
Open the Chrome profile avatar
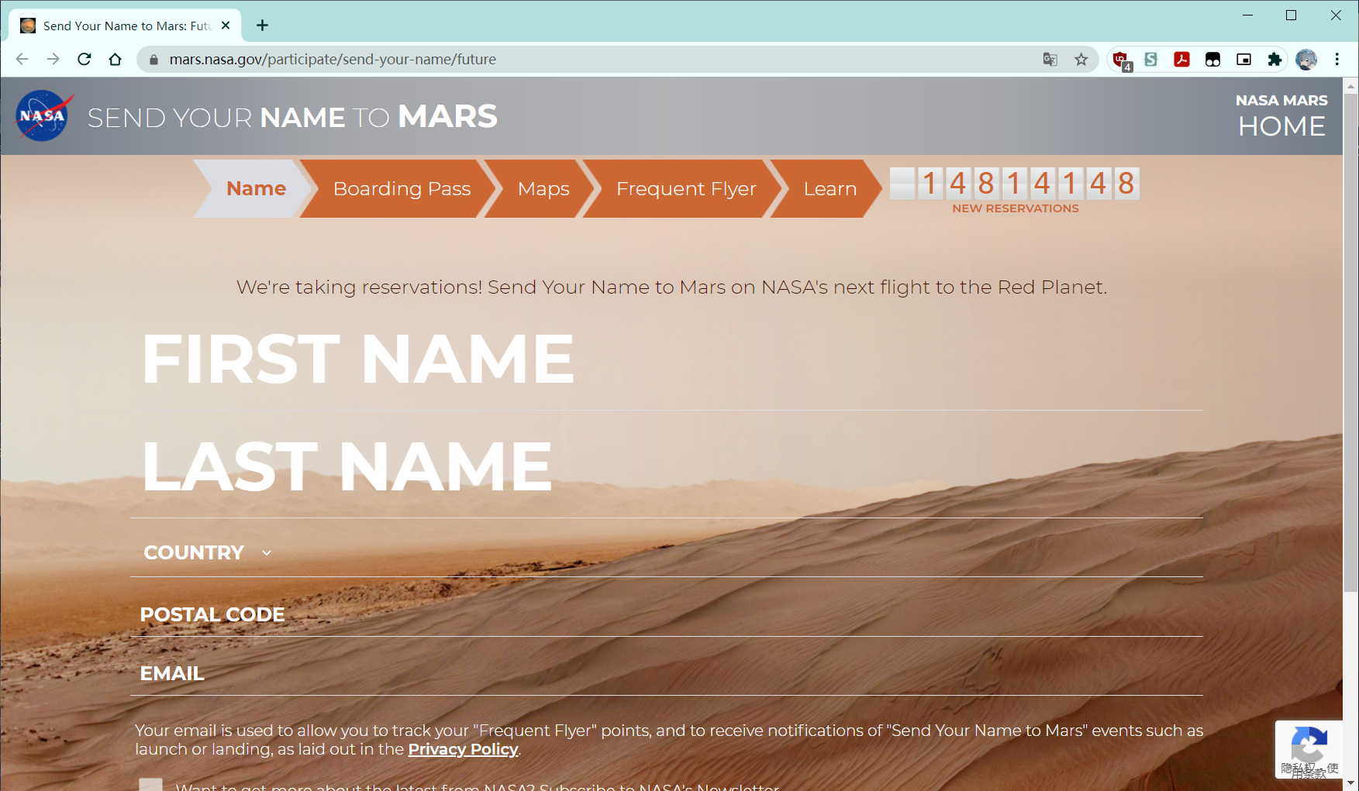point(1306,60)
